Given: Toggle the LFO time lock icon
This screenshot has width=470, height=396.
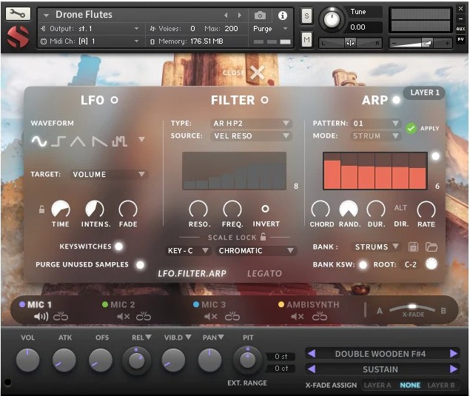Looking at the screenshot, I should (x=41, y=209).
